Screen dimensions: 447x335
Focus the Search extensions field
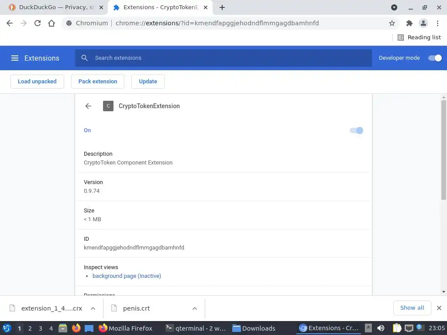[223, 58]
